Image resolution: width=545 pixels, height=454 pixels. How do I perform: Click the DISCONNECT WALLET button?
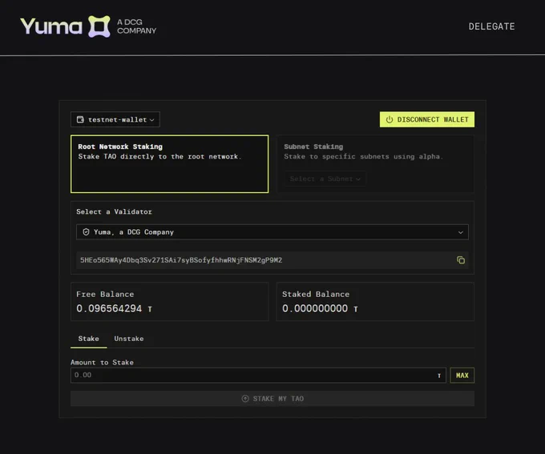[427, 119]
